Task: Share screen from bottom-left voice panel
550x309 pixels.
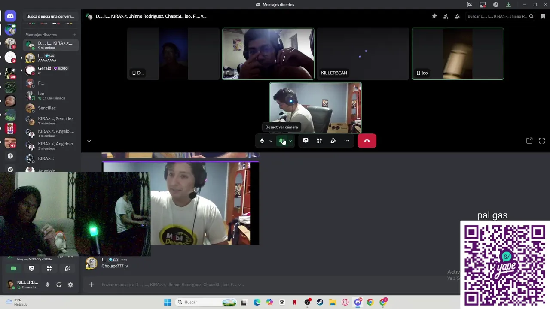Action: (31, 268)
